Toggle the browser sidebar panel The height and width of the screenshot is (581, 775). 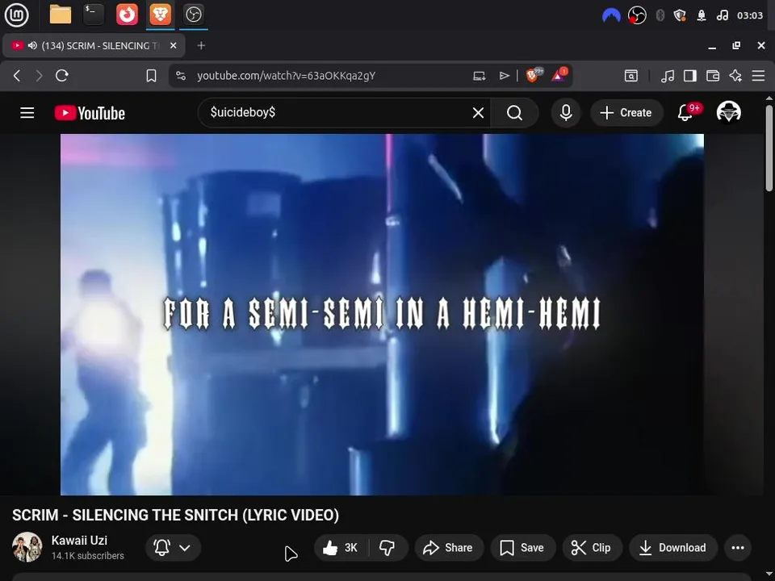pyautogui.click(x=690, y=76)
